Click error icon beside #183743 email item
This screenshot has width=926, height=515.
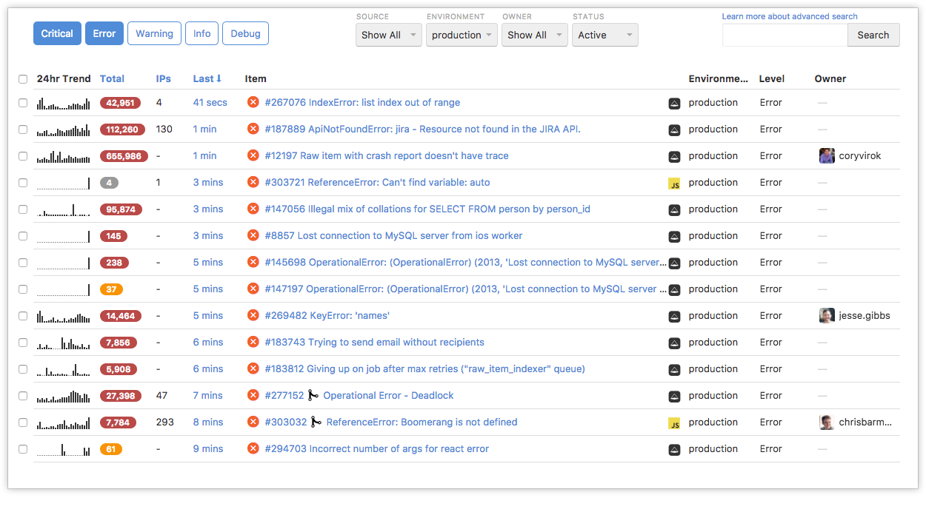point(253,343)
